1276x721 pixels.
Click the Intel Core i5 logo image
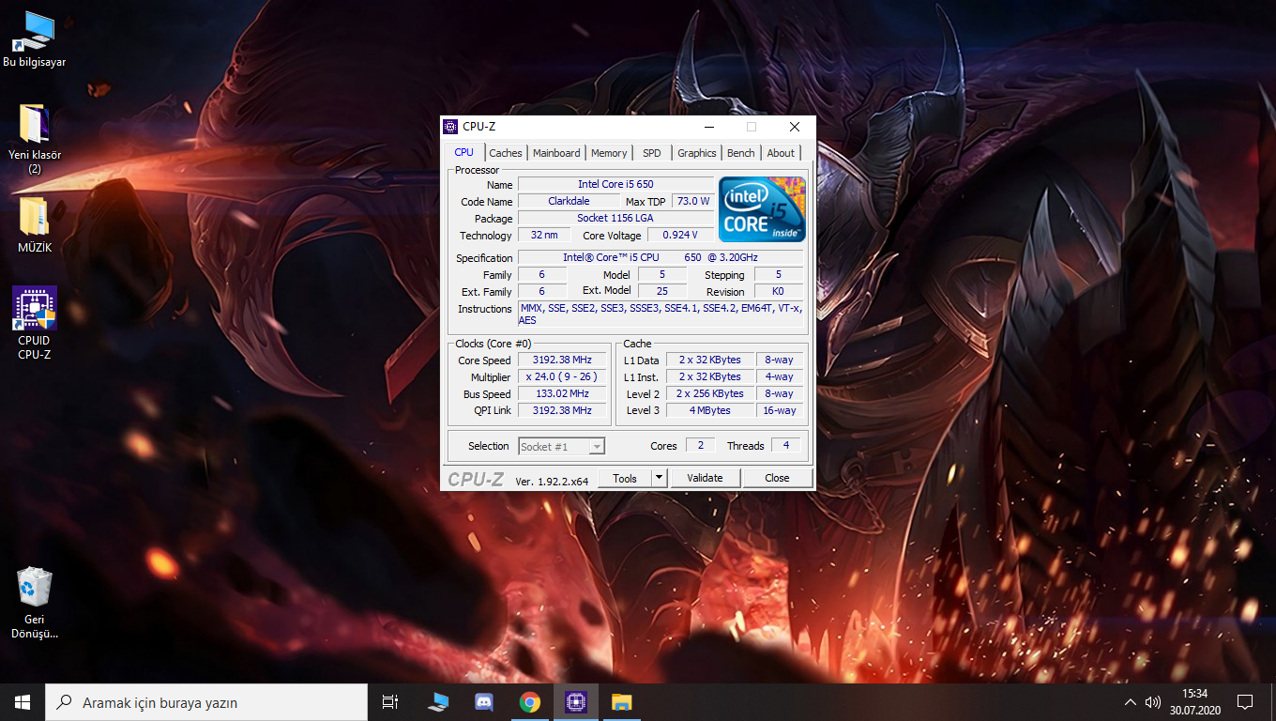762,209
